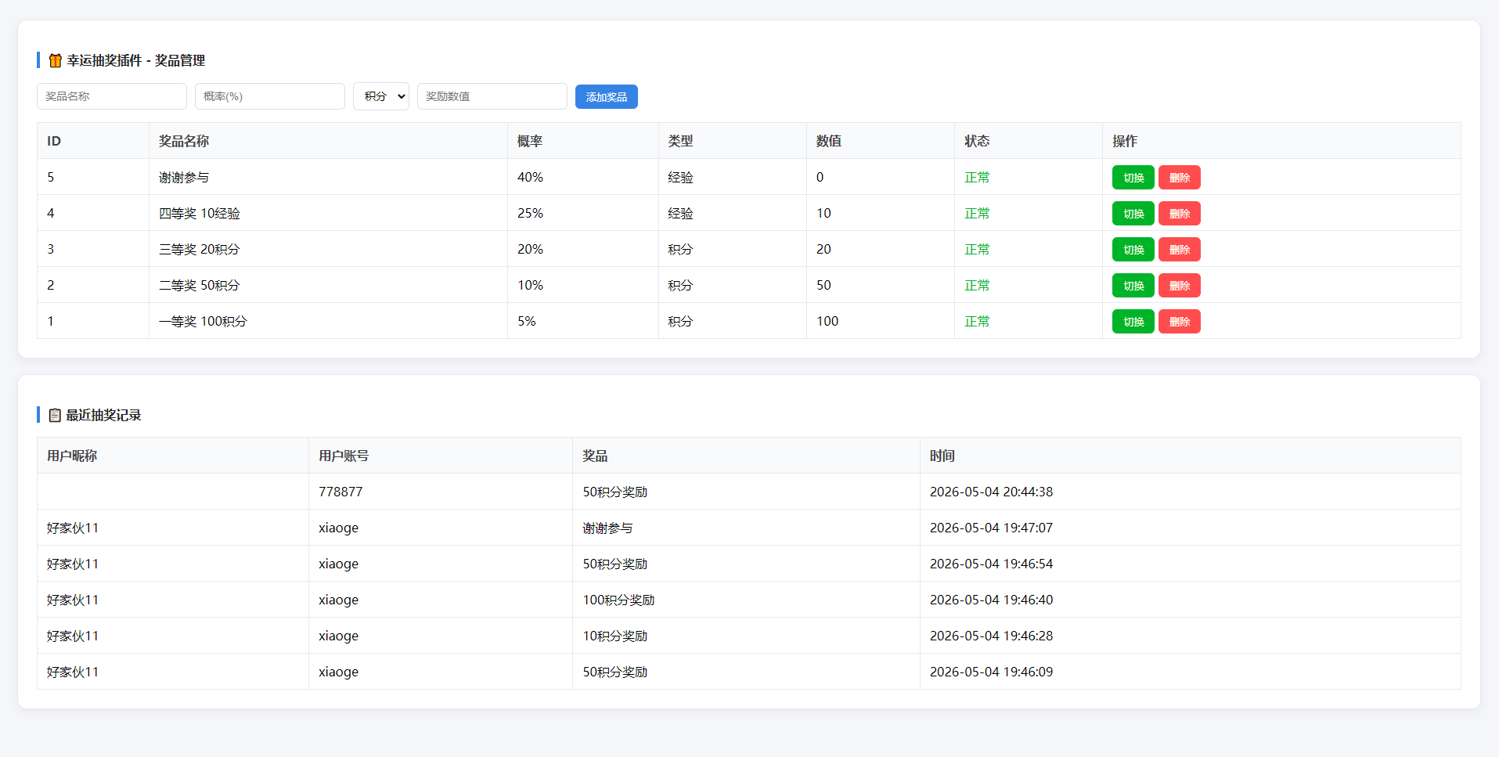Click the 谢谢参与 record at 19:47:07

(x=607, y=528)
